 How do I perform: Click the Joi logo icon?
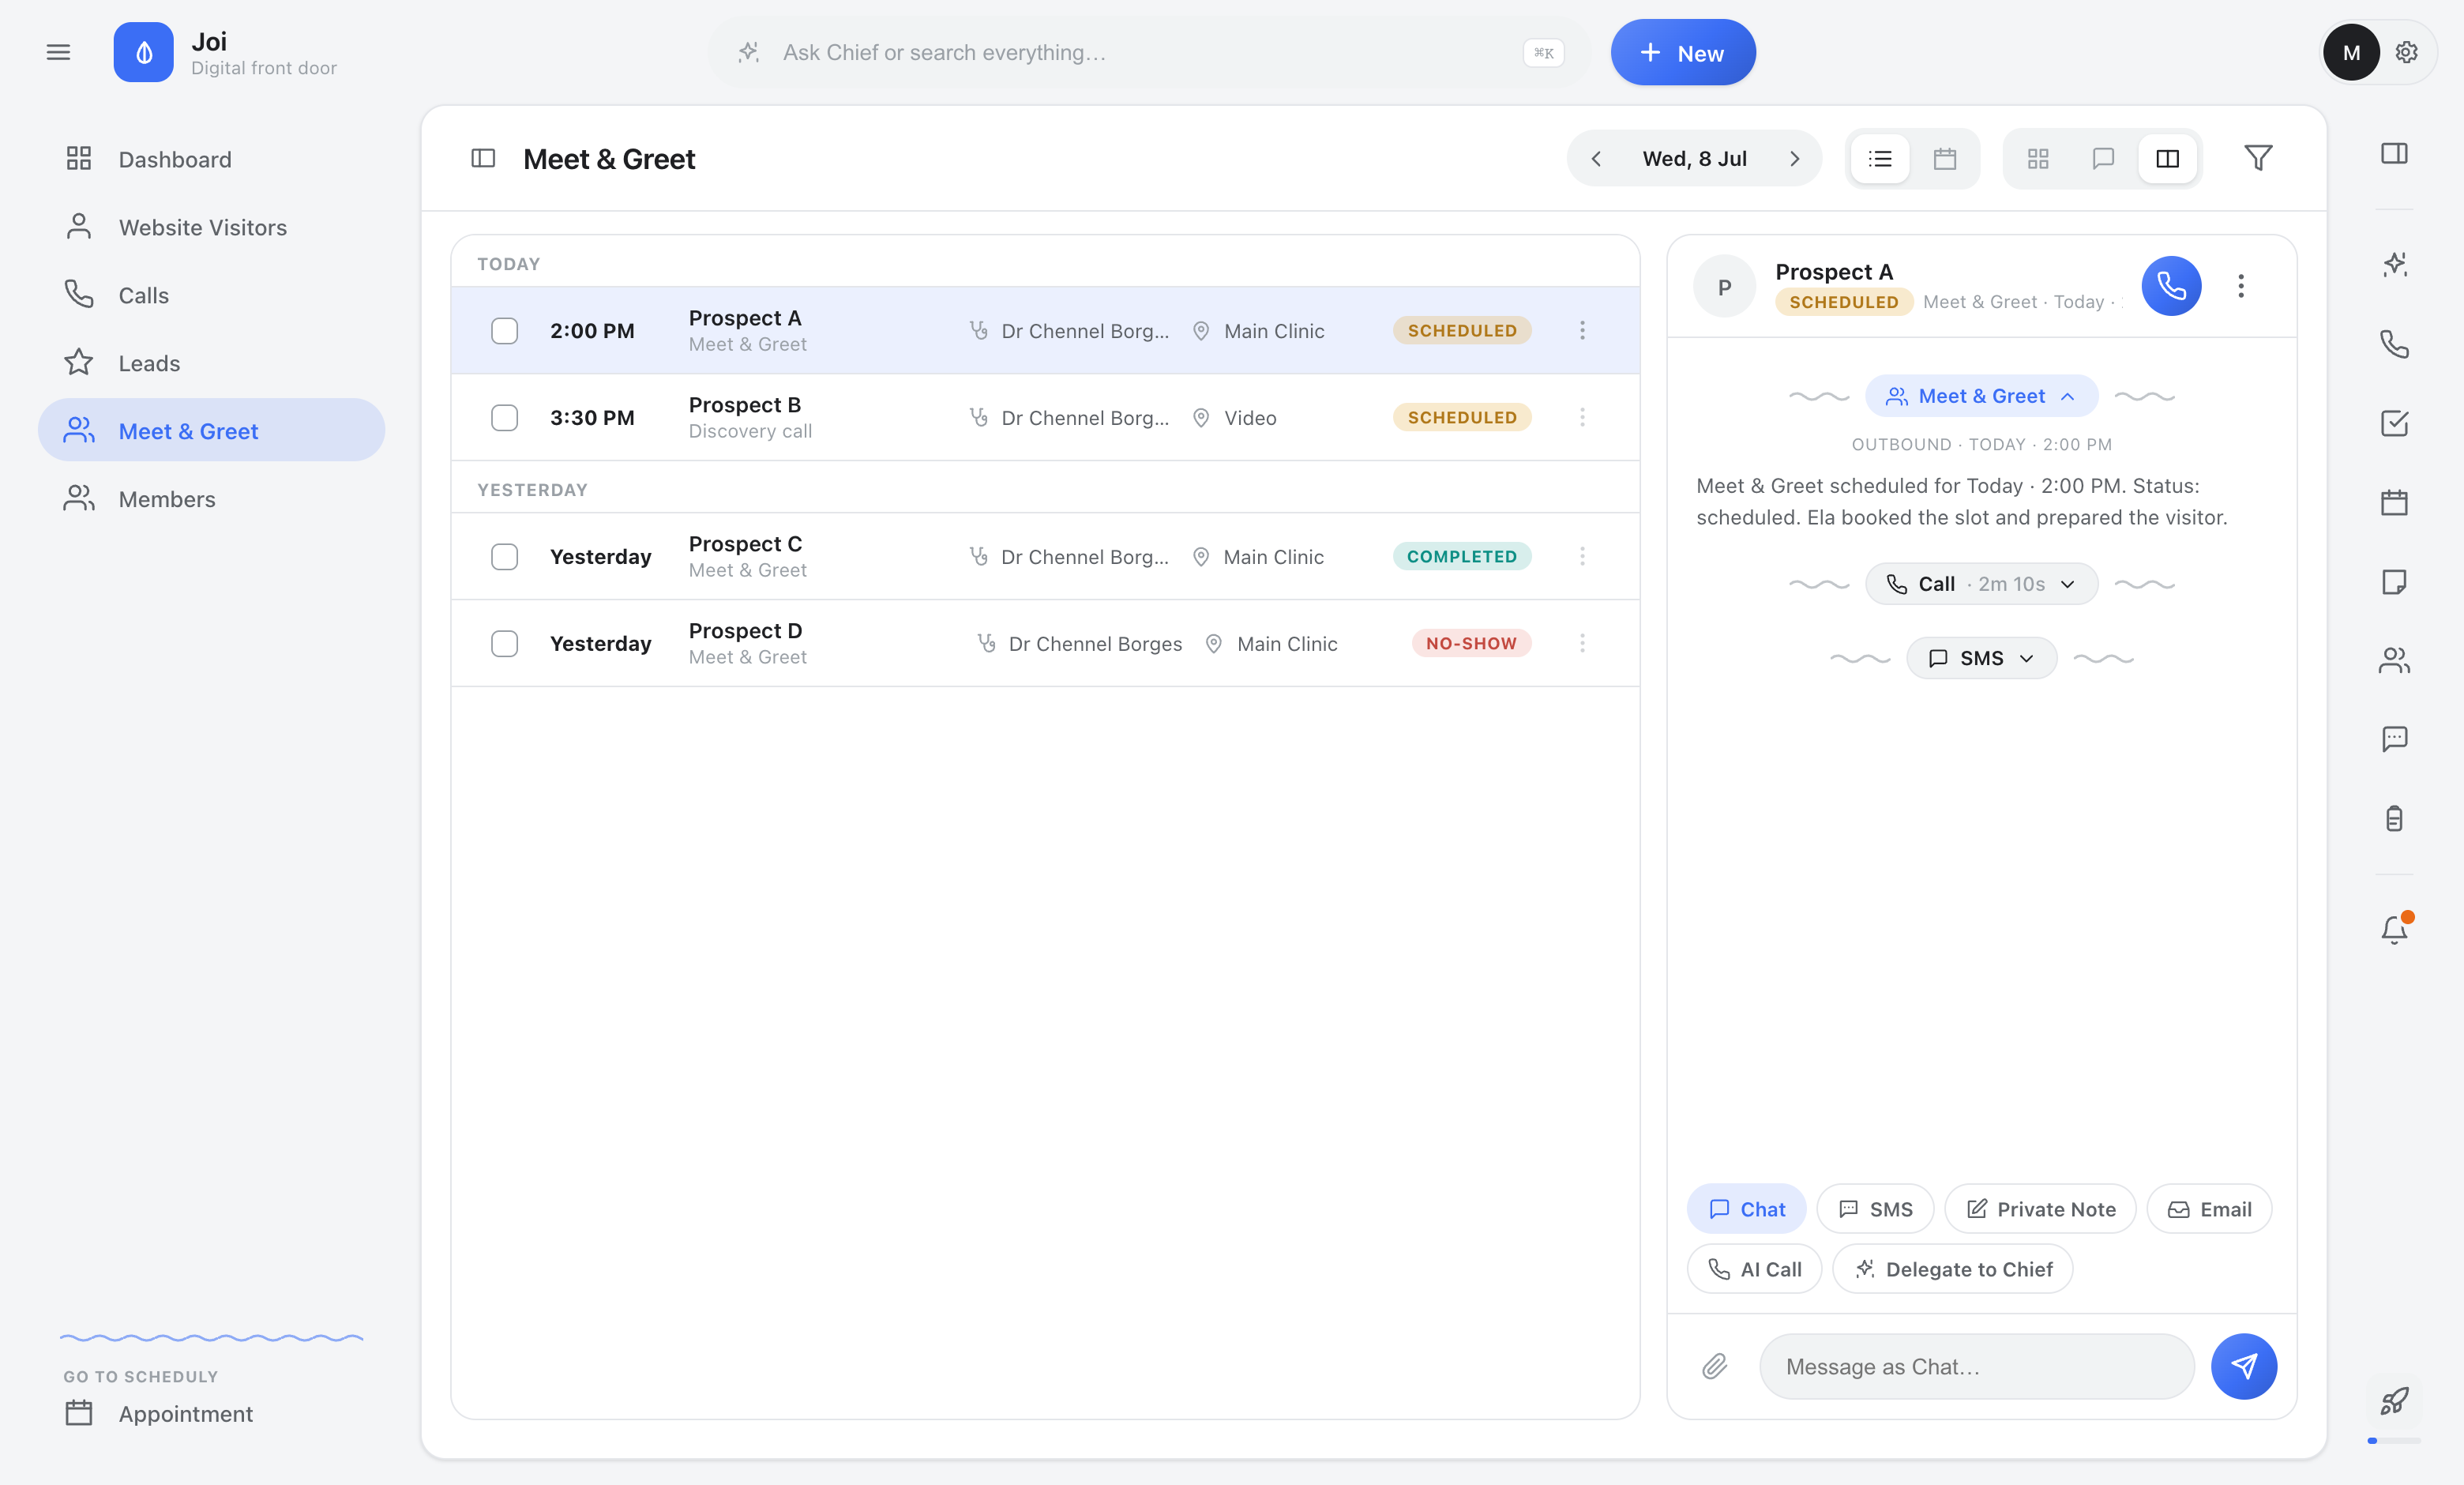(x=143, y=52)
